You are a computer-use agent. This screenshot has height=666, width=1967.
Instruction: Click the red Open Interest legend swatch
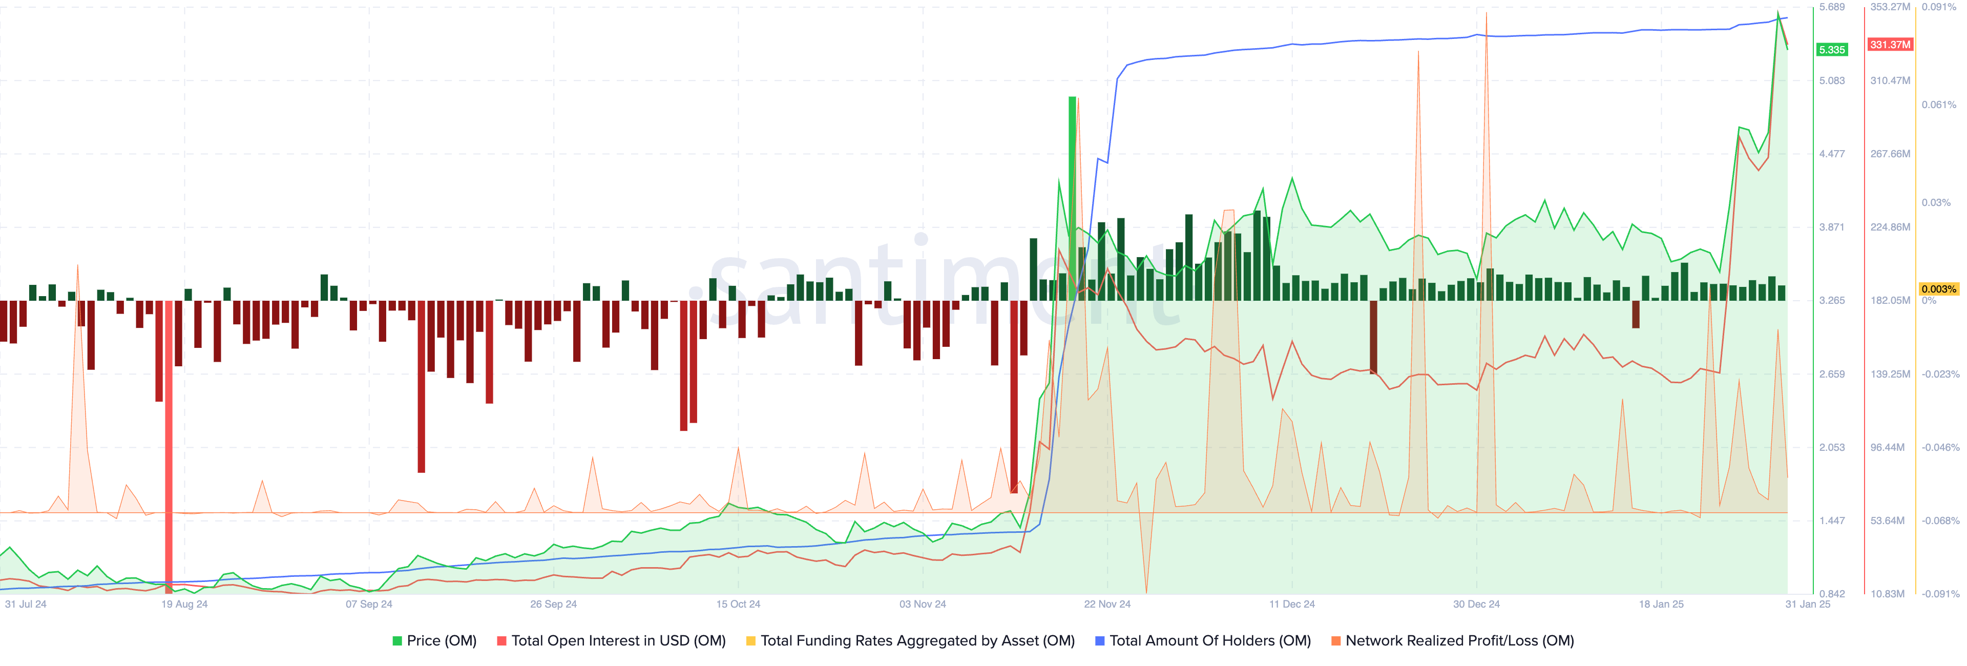click(x=501, y=641)
